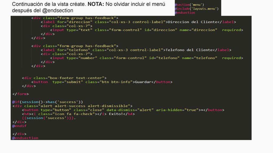
Task: Click 'Continuación de la vista créate' heading text
Action: point(49,4)
